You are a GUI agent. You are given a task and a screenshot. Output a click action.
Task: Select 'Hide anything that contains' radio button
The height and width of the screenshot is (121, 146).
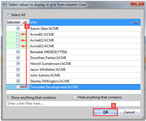[74, 97]
